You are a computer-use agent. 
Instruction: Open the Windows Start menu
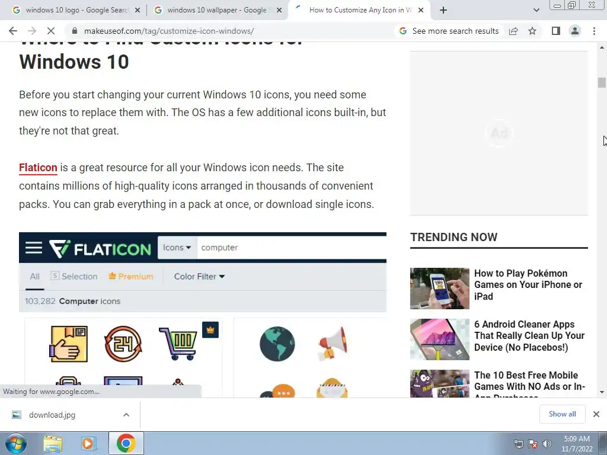(16, 443)
